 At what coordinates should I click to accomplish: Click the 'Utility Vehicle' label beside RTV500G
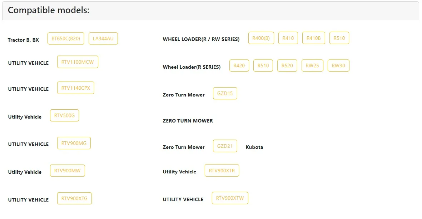pyautogui.click(x=25, y=117)
